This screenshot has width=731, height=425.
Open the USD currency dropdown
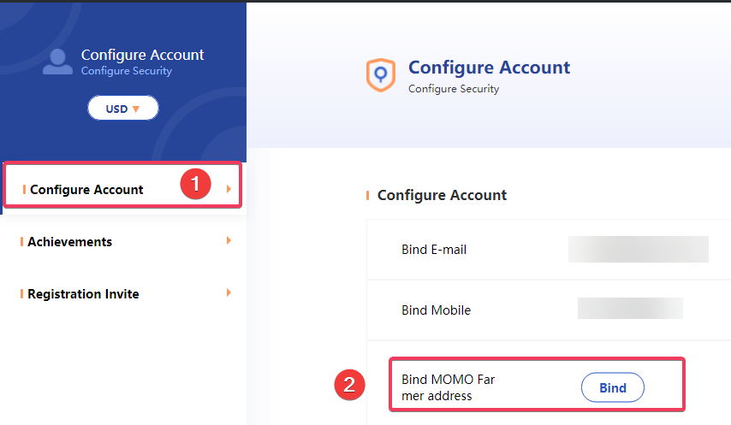point(123,108)
